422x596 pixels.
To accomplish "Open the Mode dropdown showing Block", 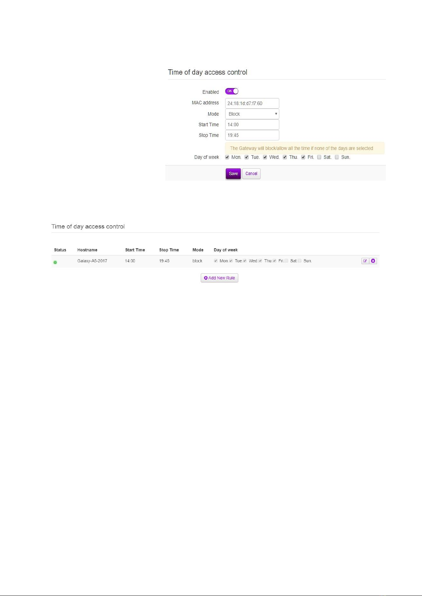I will coord(252,114).
